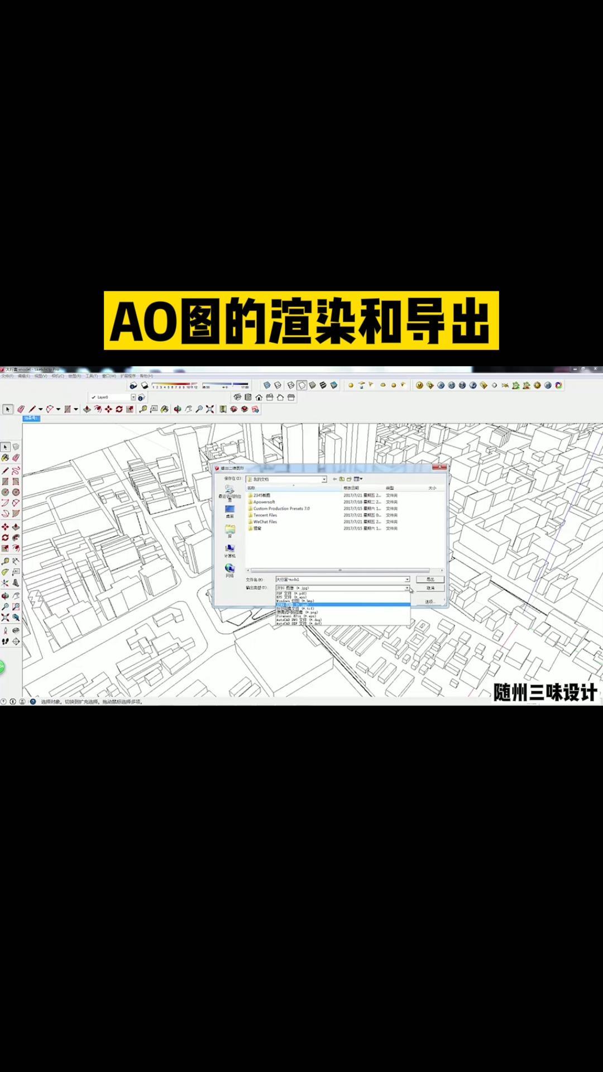The width and height of the screenshot is (603, 1072).
Task: Expand the Layer0 layer dropdown
Action: [x=133, y=398]
